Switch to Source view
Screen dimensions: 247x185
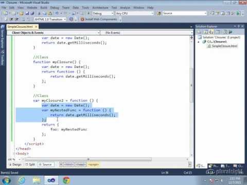point(45,164)
